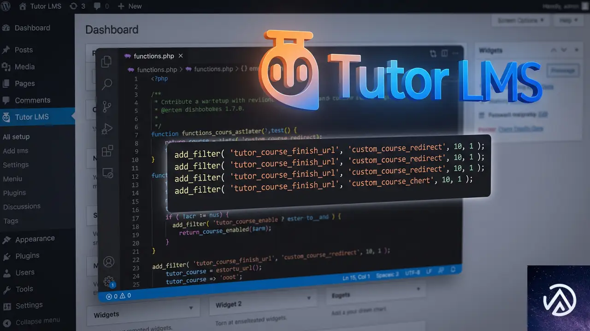The image size is (590, 331).
Task: Open the updates indicator showing 3
Action: [x=77, y=6]
